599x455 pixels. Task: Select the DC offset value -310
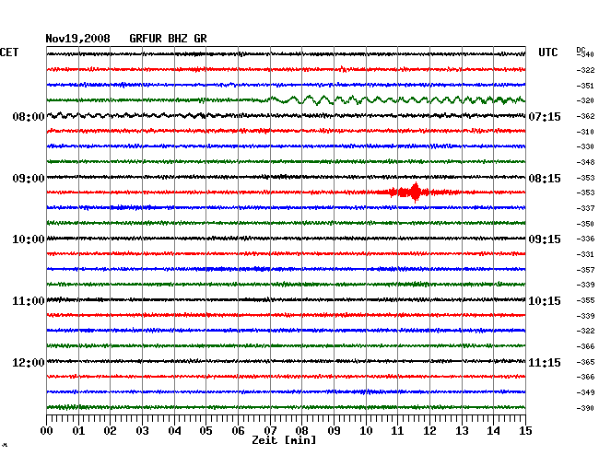pyautogui.click(x=585, y=132)
